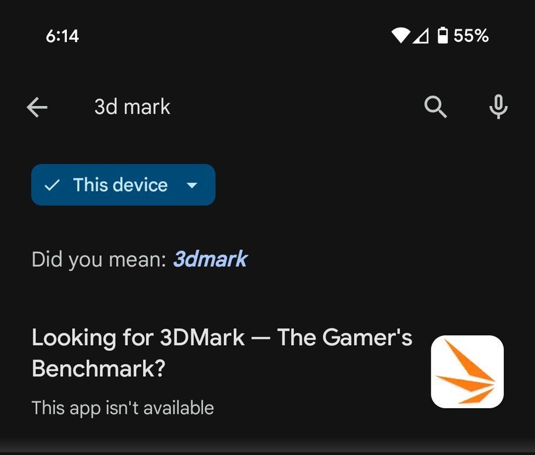Image resolution: width=535 pixels, height=455 pixels.
Task: Tap This app isn't available message
Action: 123,408
